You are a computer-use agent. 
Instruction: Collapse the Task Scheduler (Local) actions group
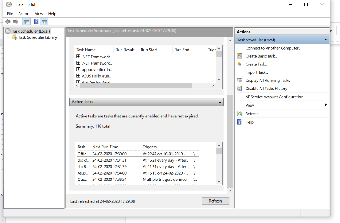(325, 39)
